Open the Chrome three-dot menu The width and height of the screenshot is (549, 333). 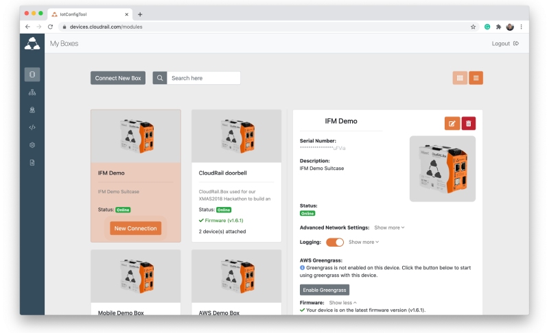pyautogui.click(x=522, y=27)
